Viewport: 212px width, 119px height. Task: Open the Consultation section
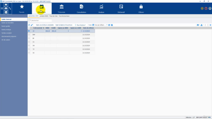[x=81, y=9]
